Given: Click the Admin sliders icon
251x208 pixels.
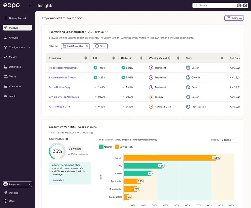Looking at the screenshot, I should tap(6, 96).
